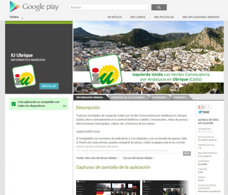Click the Buscar search field
Screen dimensions: 228x195
pos(108,7)
